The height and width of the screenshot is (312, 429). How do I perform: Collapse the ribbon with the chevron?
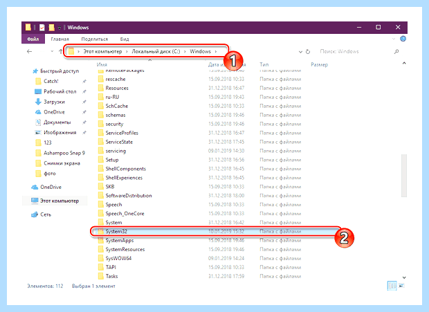[x=394, y=39]
